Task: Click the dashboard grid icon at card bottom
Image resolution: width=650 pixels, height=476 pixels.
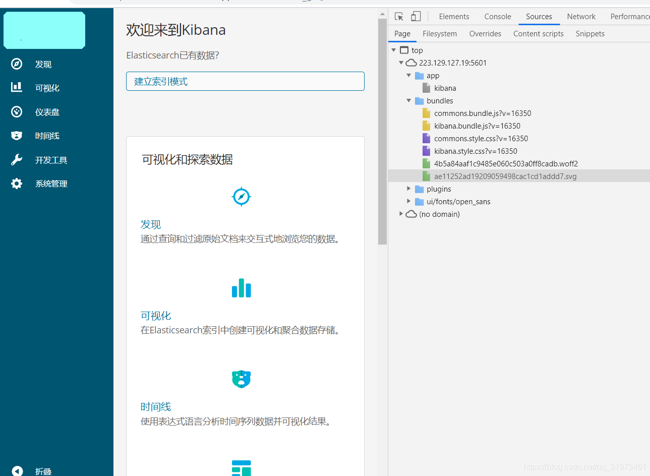Action: (x=241, y=468)
